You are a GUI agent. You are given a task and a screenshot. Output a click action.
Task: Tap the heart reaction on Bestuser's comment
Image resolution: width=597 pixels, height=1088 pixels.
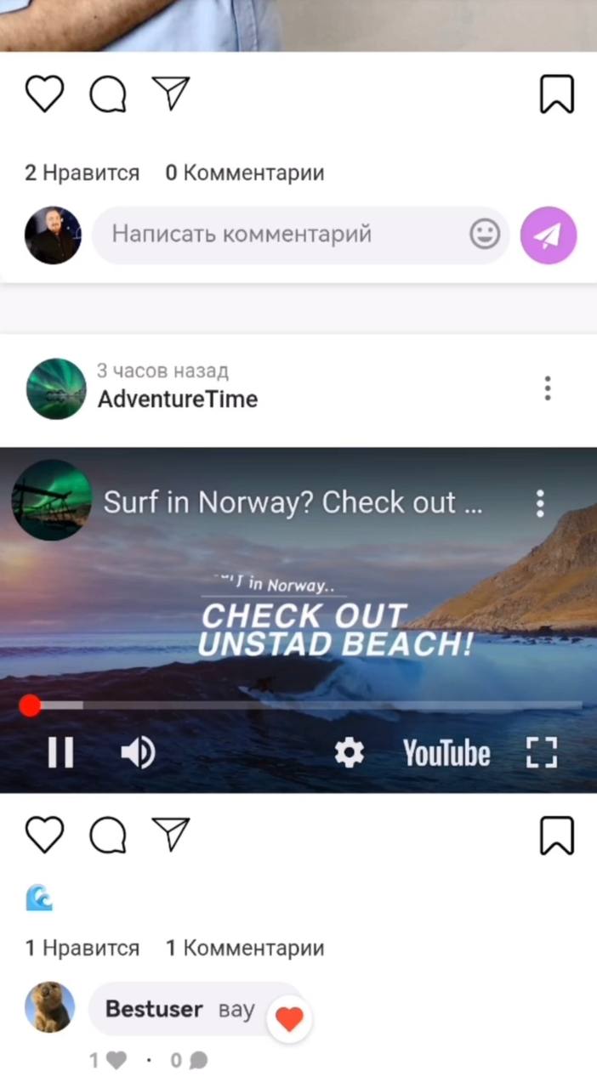[289, 1019]
